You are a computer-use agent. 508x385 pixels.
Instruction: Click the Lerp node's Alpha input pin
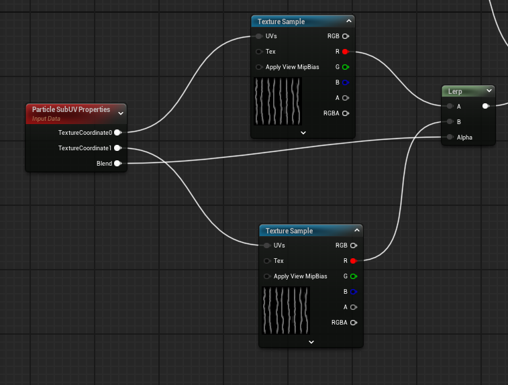[449, 137]
